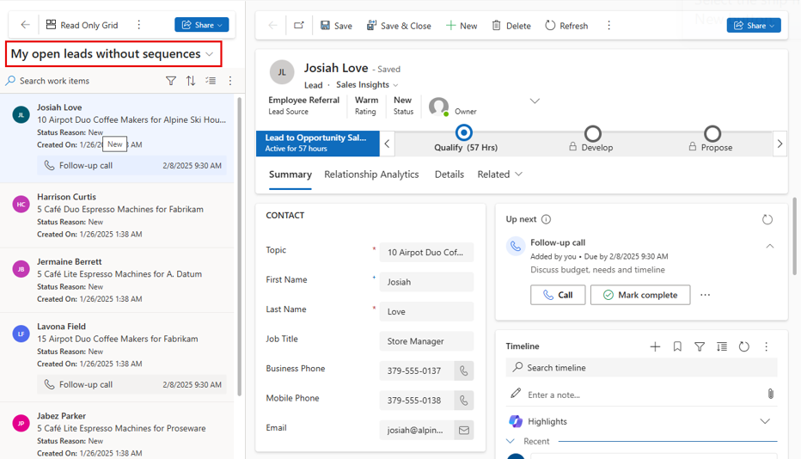Select Develop stage circle

tap(592, 134)
